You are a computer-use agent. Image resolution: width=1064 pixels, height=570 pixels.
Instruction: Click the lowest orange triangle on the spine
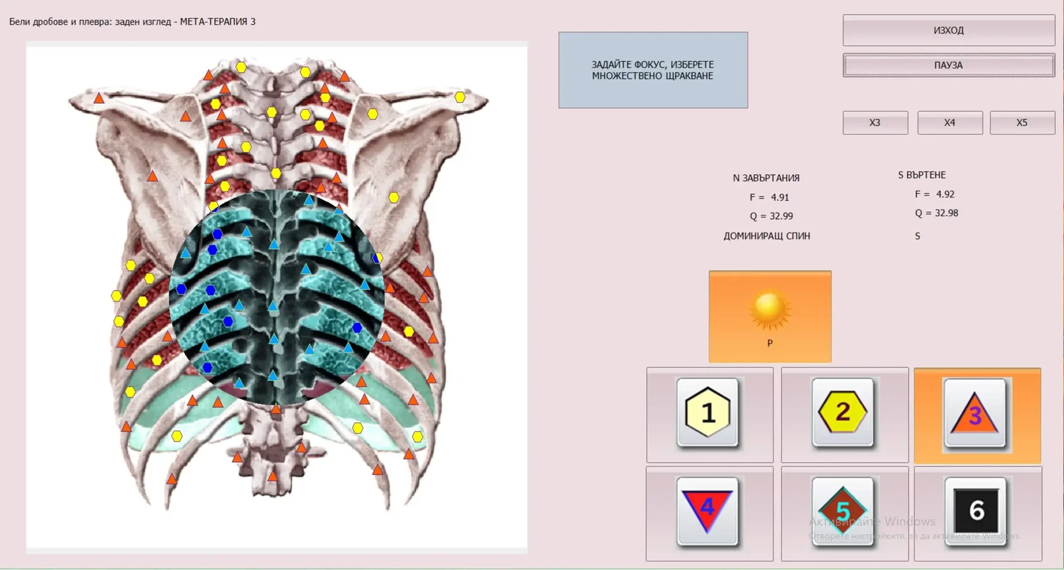(272, 476)
